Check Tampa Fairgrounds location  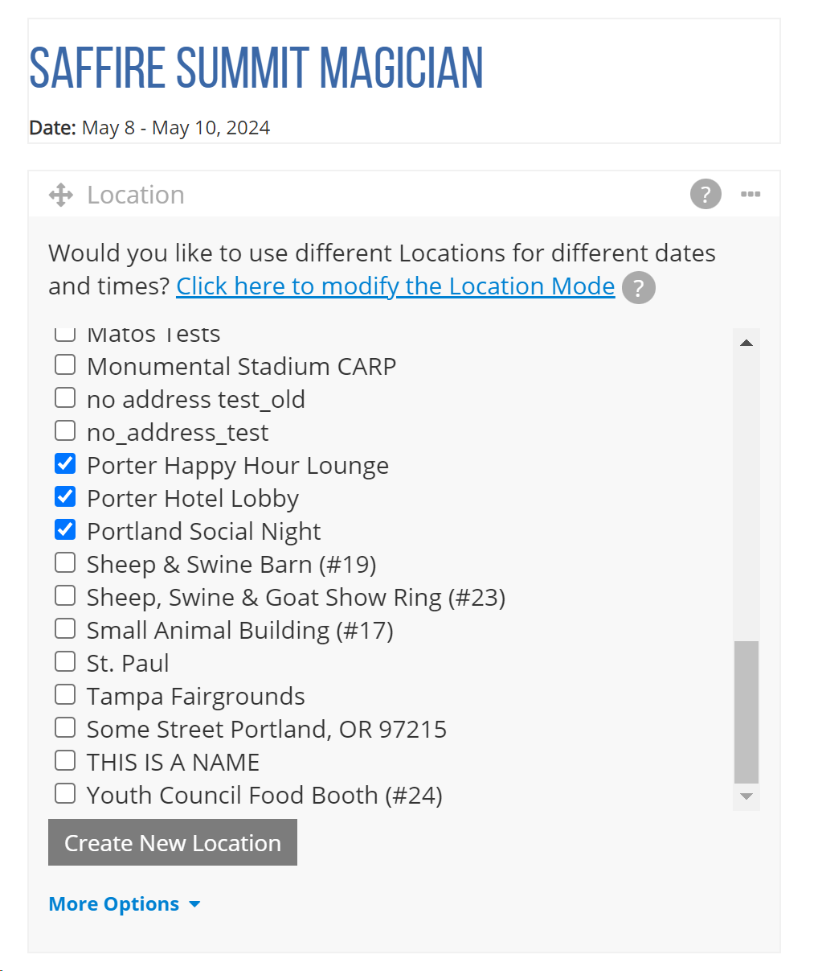point(65,695)
